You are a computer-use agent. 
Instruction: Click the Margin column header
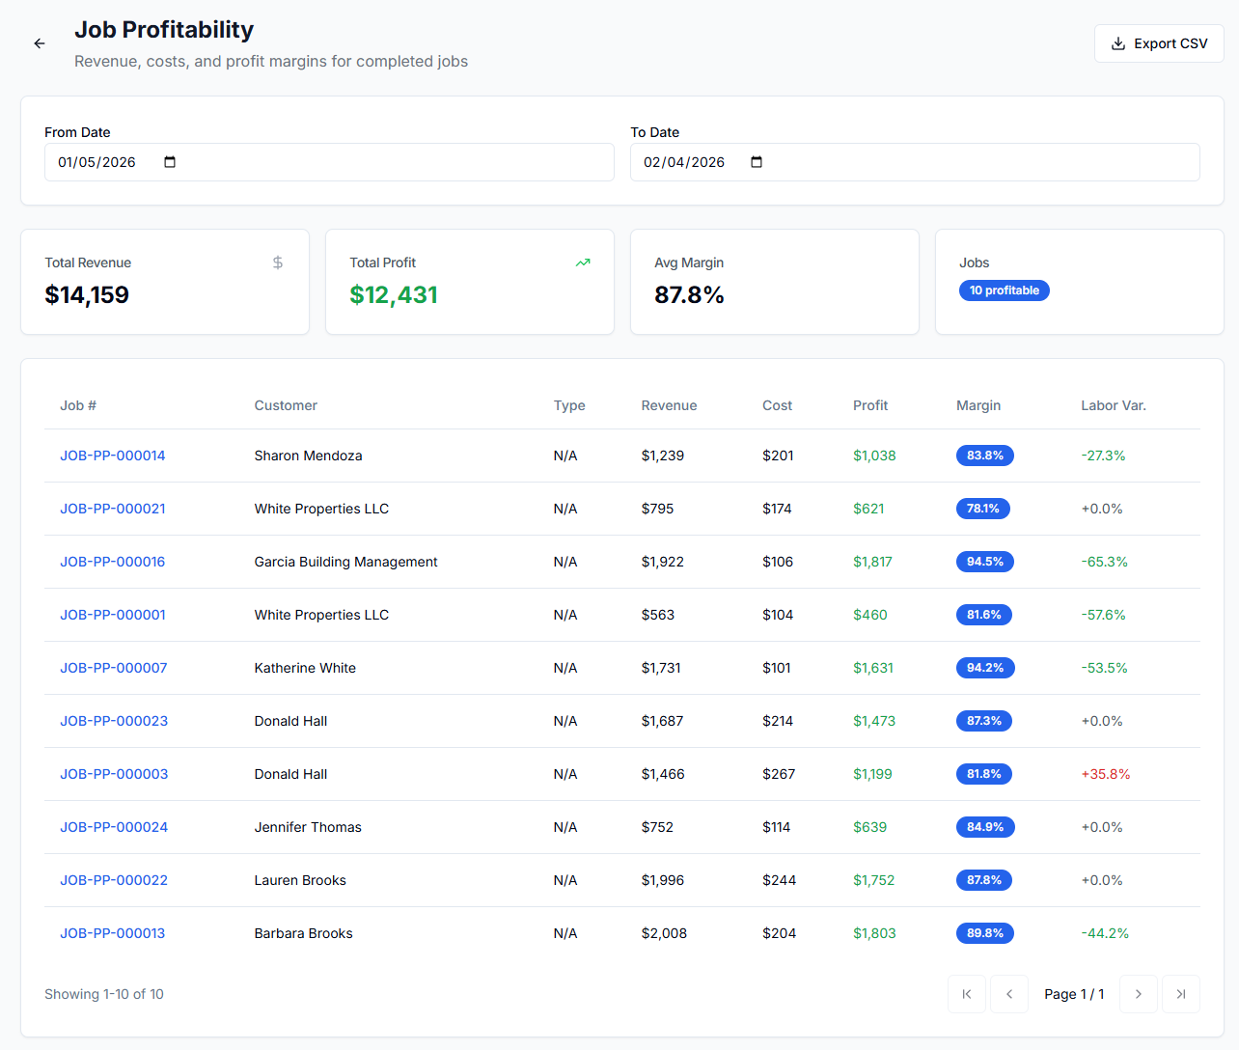click(978, 405)
